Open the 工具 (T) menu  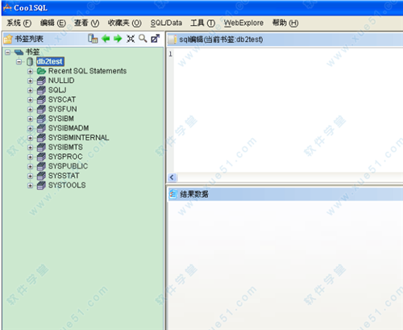click(x=203, y=23)
